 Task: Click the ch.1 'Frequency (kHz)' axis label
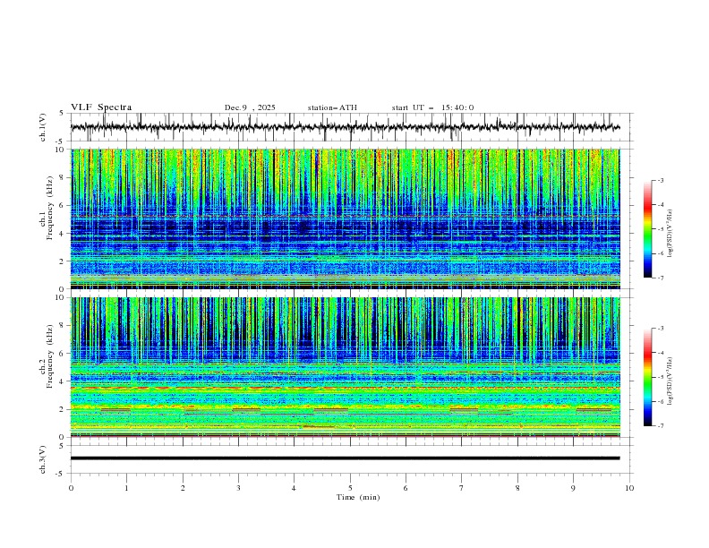50,207
